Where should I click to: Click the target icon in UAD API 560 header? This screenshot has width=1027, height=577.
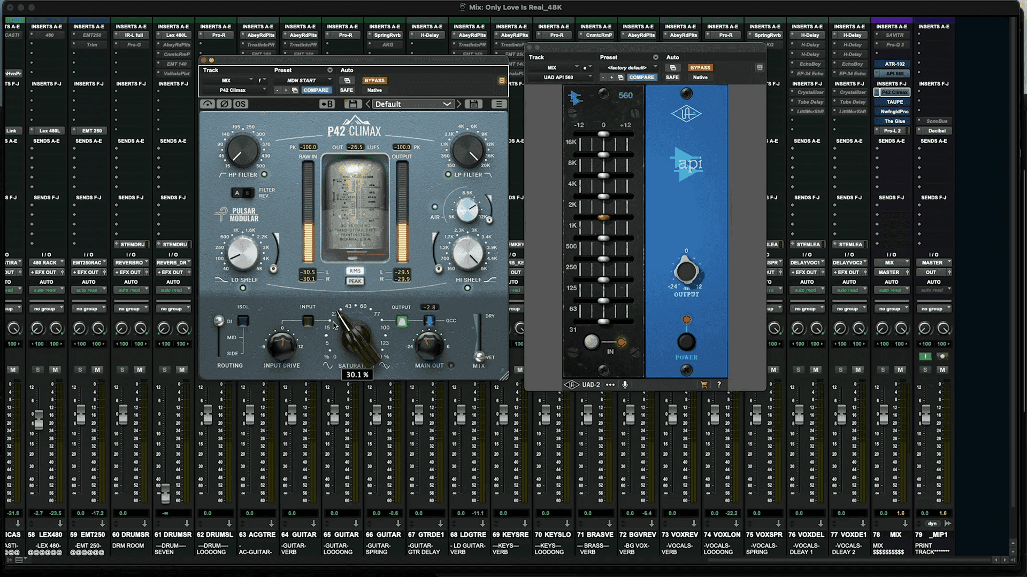tap(760, 68)
